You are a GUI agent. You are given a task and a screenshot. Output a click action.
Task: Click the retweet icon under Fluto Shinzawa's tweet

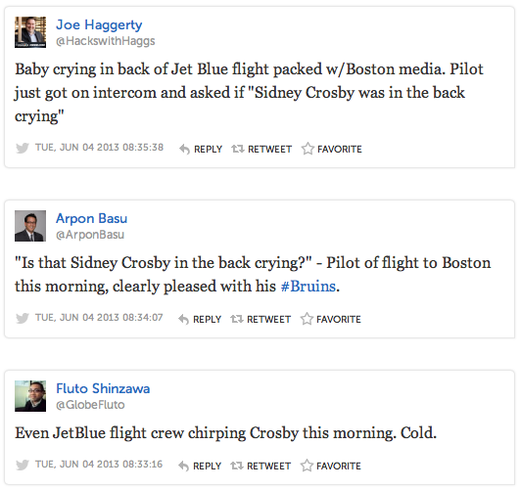[x=237, y=466]
